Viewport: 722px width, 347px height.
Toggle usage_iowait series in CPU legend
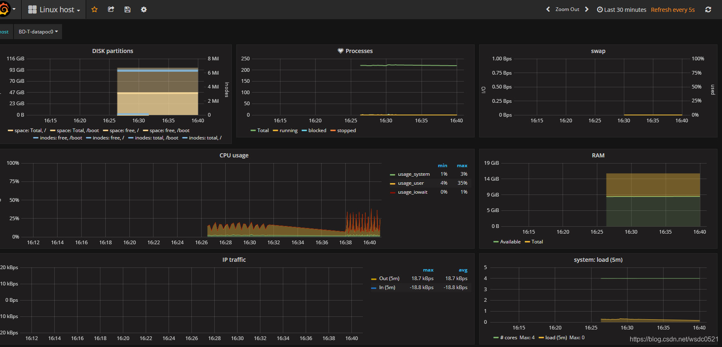click(413, 192)
